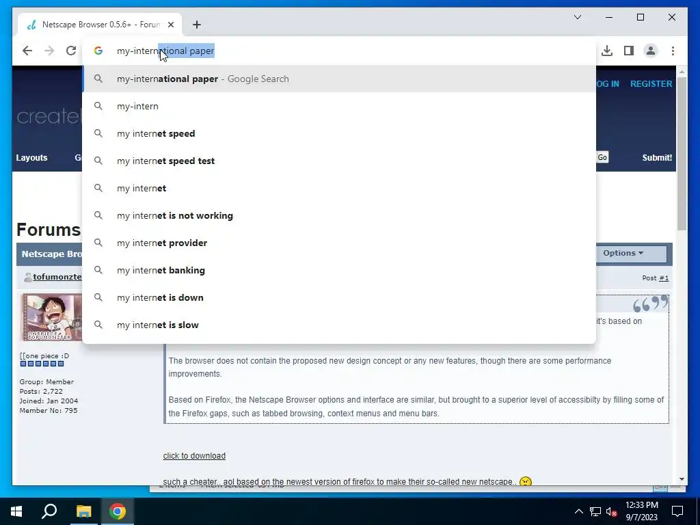Open the Downloads icon in toolbar
700x525 pixels.
point(607,51)
